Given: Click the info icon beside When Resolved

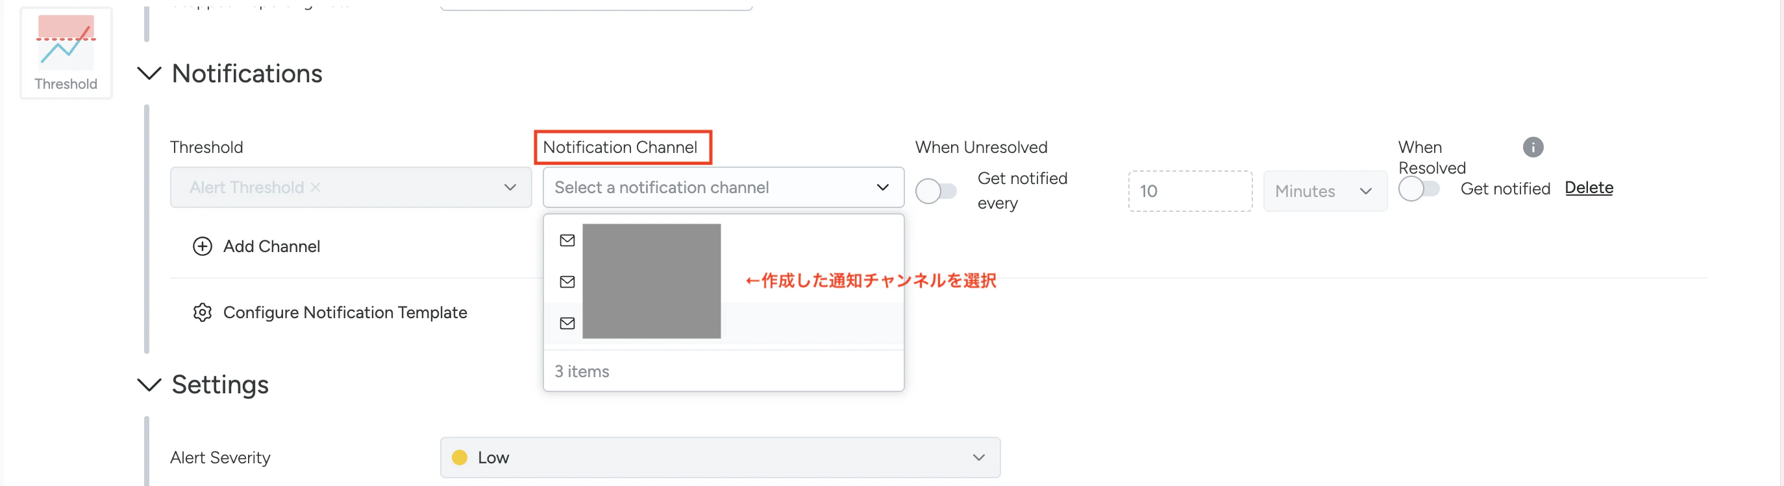Looking at the screenshot, I should [1533, 147].
